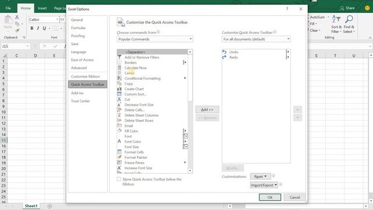Open Find & Select magnifier in ribbon

(x=349, y=24)
